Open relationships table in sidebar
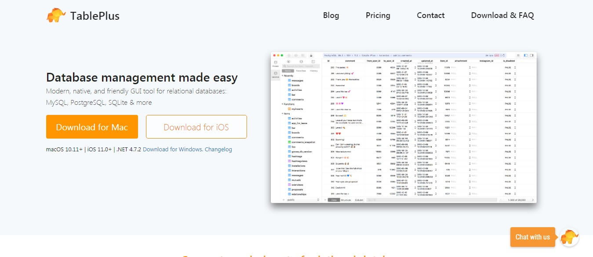Screen dimensions: 593x257 click(299, 194)
